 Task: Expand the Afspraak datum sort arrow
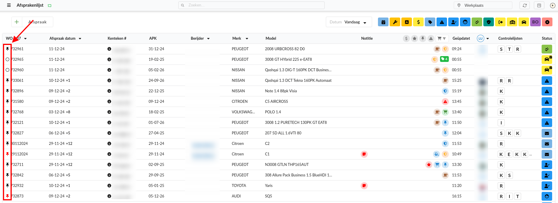pyautogui.click(x=80, y=39)
